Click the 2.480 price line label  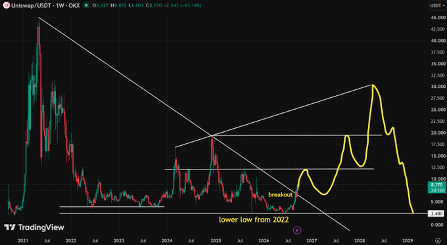click(436, 213)
